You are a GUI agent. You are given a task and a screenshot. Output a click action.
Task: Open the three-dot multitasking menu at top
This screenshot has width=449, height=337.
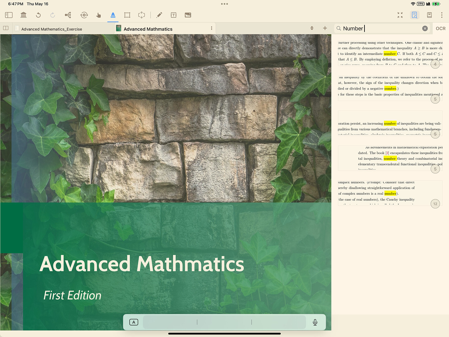tap(224, 4)
